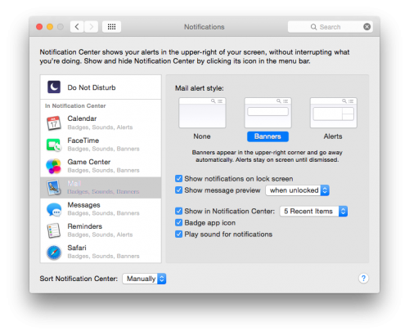Toggle Show in Notification Center checkbox

click(x=178, y=211)
